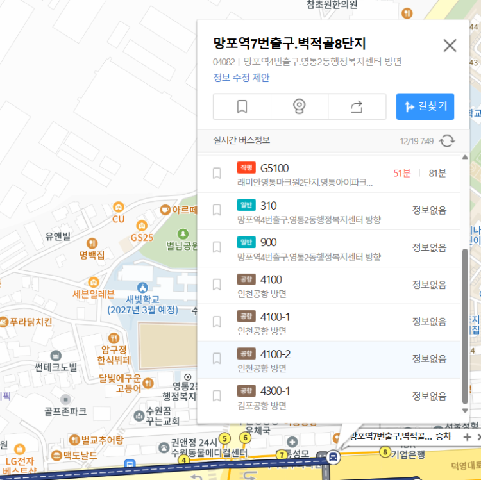Toggle bookmark for bus 310

[217, 210]
